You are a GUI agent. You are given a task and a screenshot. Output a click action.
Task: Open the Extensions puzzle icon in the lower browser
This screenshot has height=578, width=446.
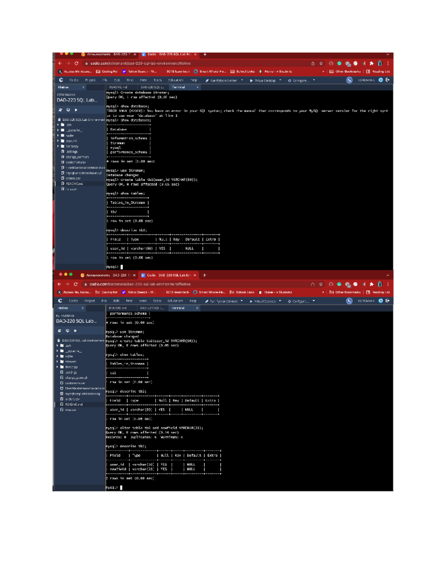(x=371, y=284)
